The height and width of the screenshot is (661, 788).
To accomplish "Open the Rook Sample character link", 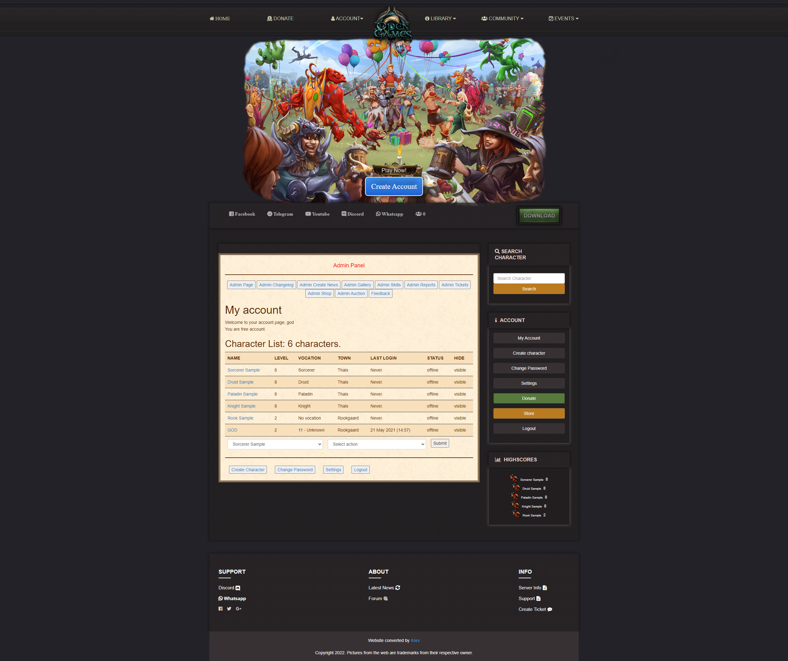I will (240, 418).
